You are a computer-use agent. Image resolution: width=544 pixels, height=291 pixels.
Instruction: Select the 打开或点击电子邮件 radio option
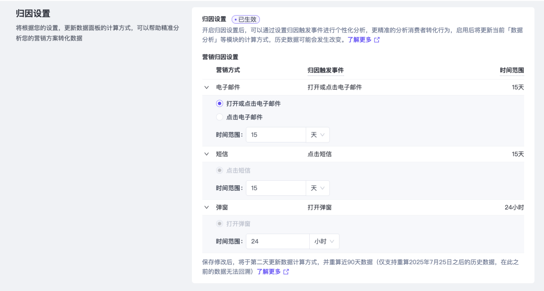coord(220,104)
